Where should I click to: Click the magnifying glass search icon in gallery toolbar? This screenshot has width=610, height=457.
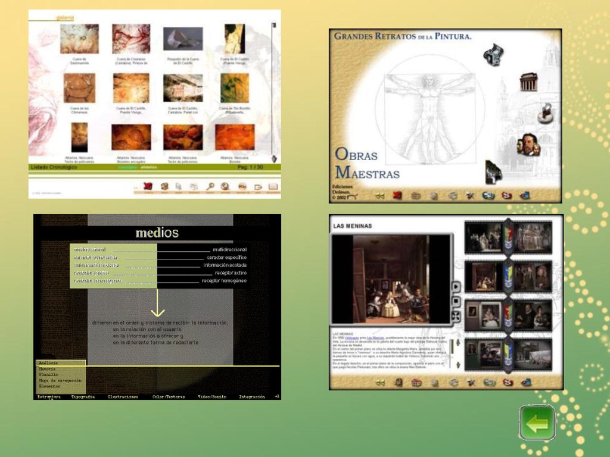pyautogui.click(x=210, y=186)
